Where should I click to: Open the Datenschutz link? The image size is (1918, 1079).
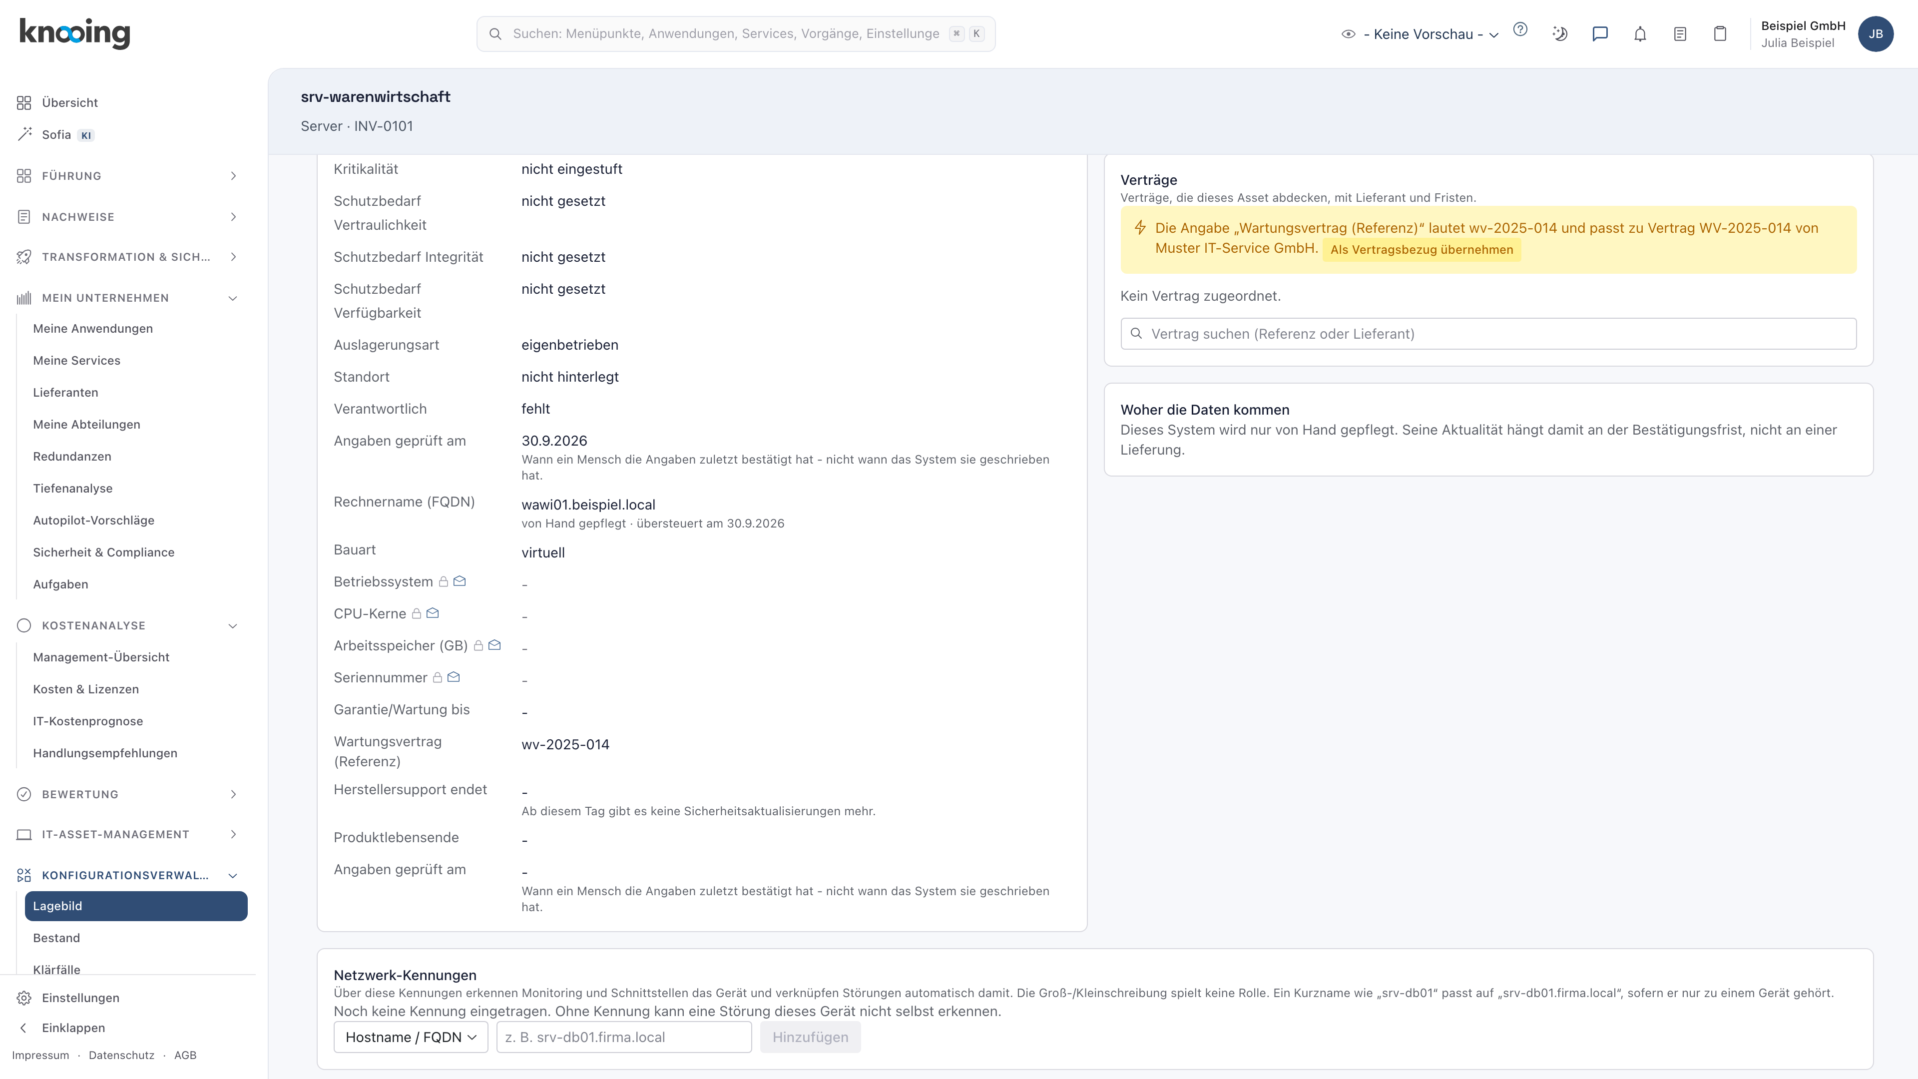click(x=121, y=1055)
